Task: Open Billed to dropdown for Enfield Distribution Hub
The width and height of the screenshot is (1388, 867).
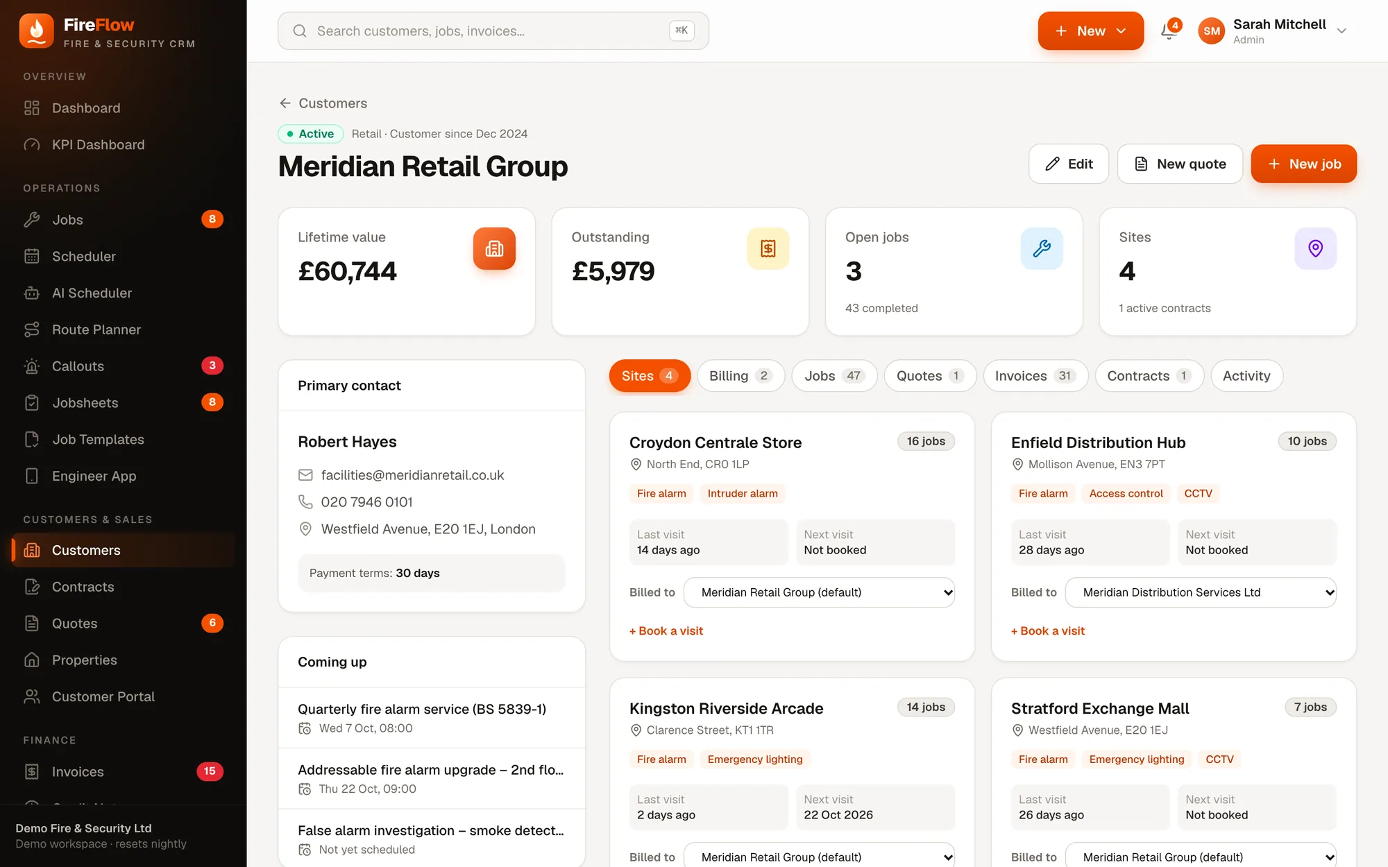Action: coord(1201,592)
